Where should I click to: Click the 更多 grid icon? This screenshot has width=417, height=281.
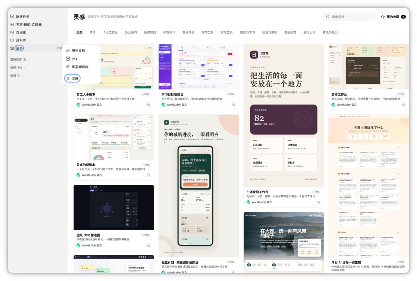(12, 48)
